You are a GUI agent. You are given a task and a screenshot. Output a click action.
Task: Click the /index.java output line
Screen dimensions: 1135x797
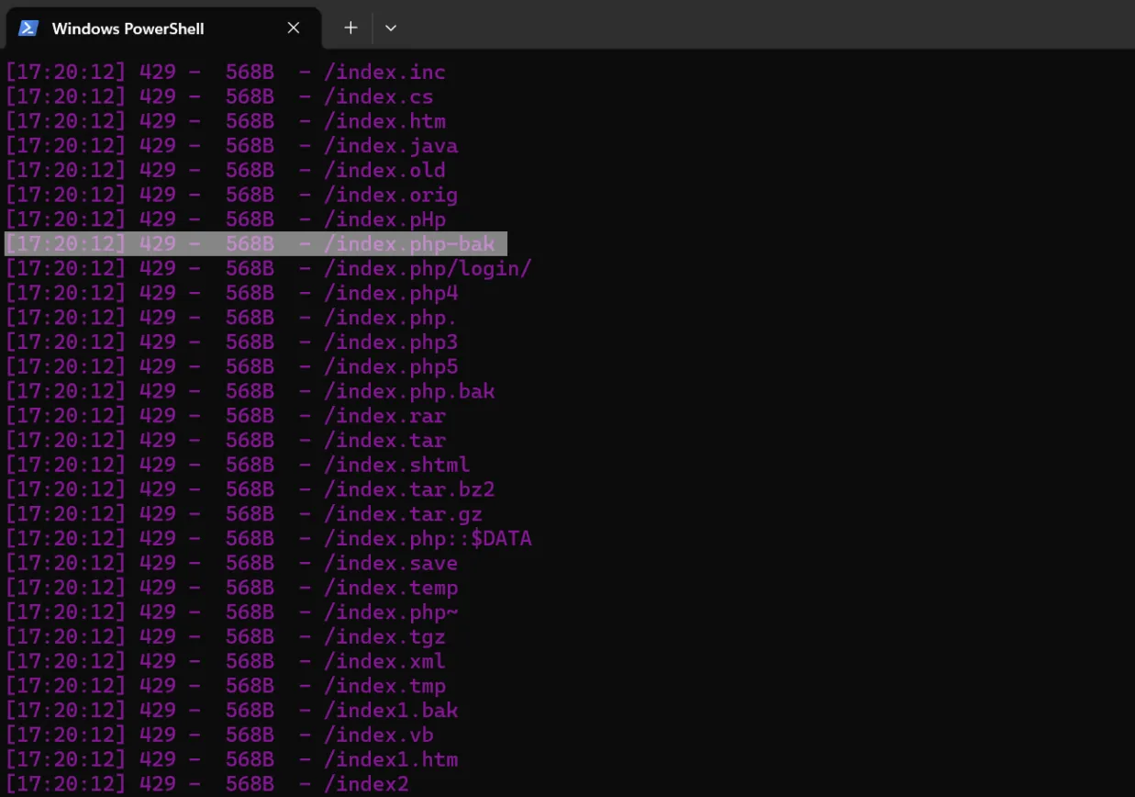click(x=232, y=147)
